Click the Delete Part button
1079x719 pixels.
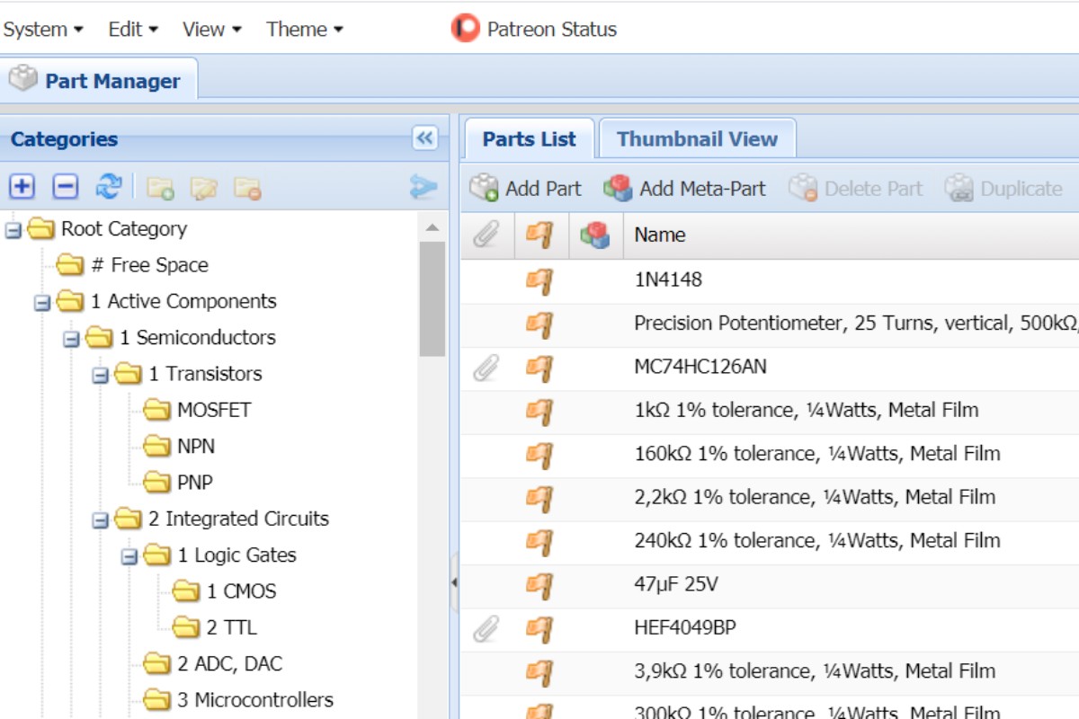point(856,189)
